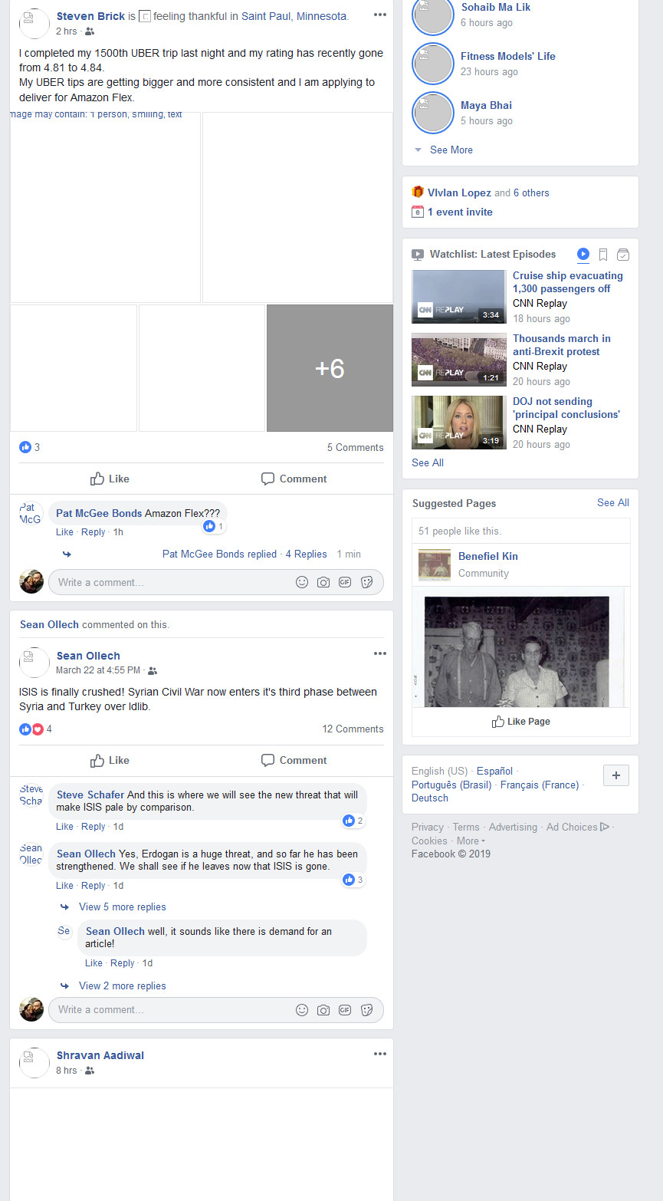Screen dimensions: 663x1201
Task: Expand View 5 more replies
Action: tap(122, 907)
